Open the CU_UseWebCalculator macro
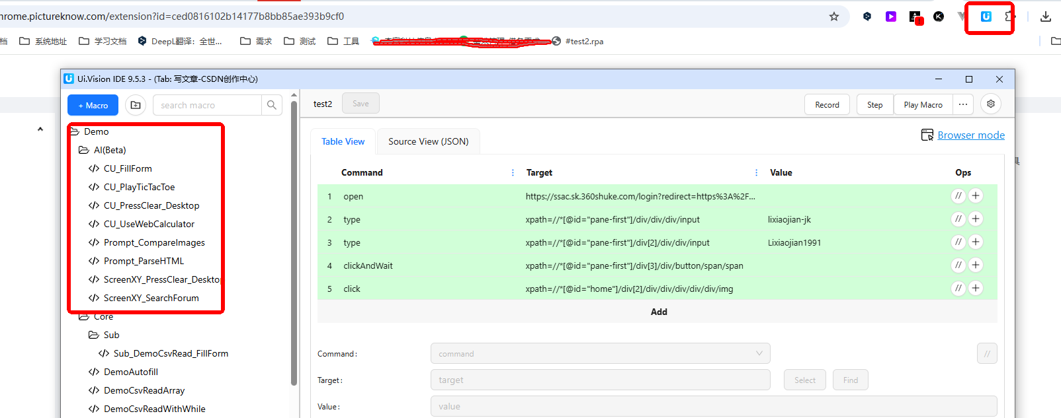Image resolution: width=1061 pixels, height=418 pixels. pos(142,224)
